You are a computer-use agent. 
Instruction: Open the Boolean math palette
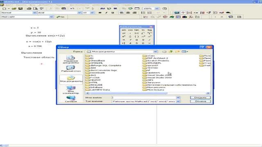[209, 13]
